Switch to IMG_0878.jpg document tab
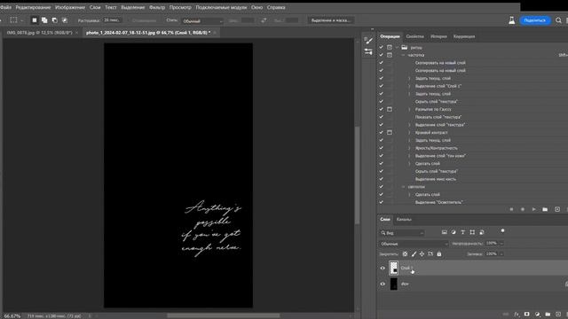568x319 pixels. click(39, 33)
